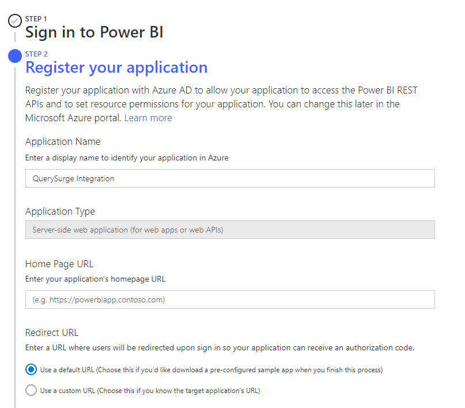Click the Application Type server-side web application box
The image size is (465, 408).
pos(230,230)
